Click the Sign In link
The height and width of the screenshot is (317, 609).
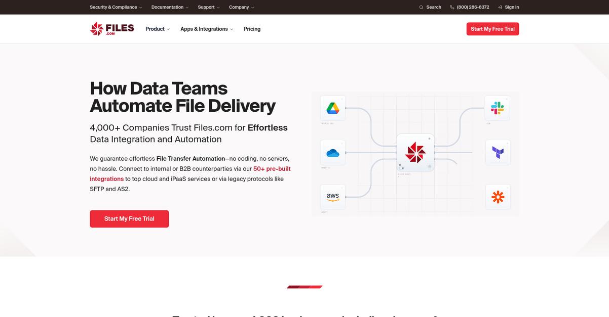(x=508, y=7)
